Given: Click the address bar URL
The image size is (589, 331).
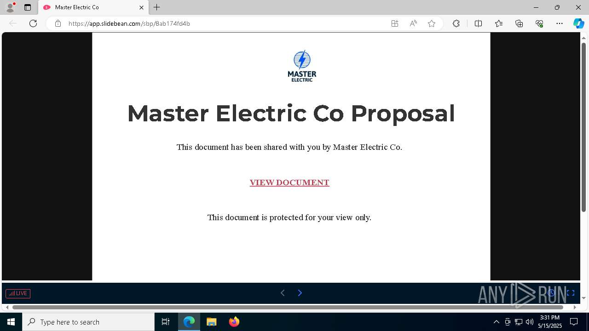Looking at the screenshot, I should click(129, 23).
